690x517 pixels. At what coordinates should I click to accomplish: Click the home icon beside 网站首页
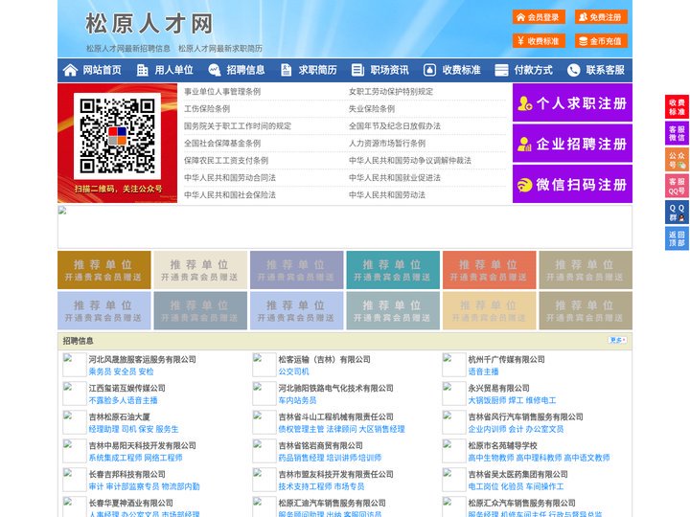click(70, 70)
